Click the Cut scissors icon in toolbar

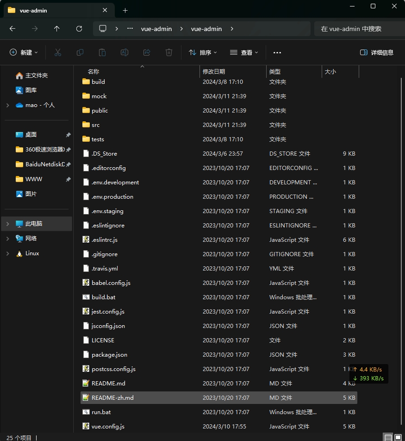pos(58,53)
